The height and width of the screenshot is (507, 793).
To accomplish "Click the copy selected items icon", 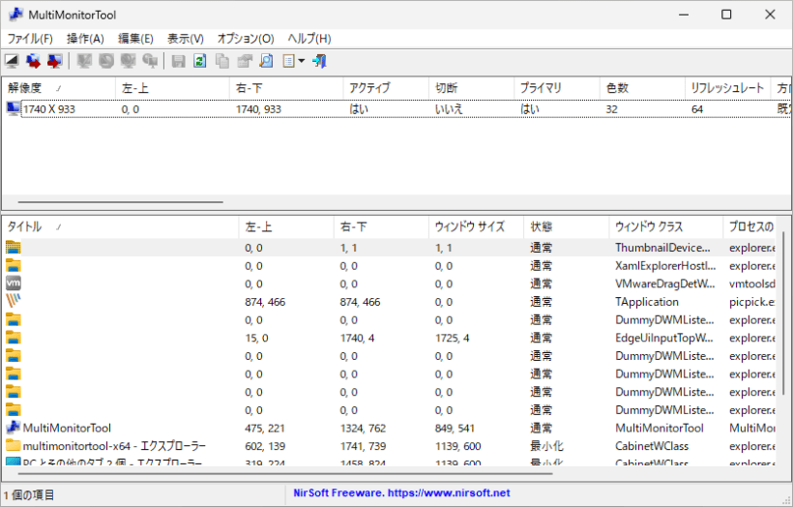I will click(x=222, y=61).
